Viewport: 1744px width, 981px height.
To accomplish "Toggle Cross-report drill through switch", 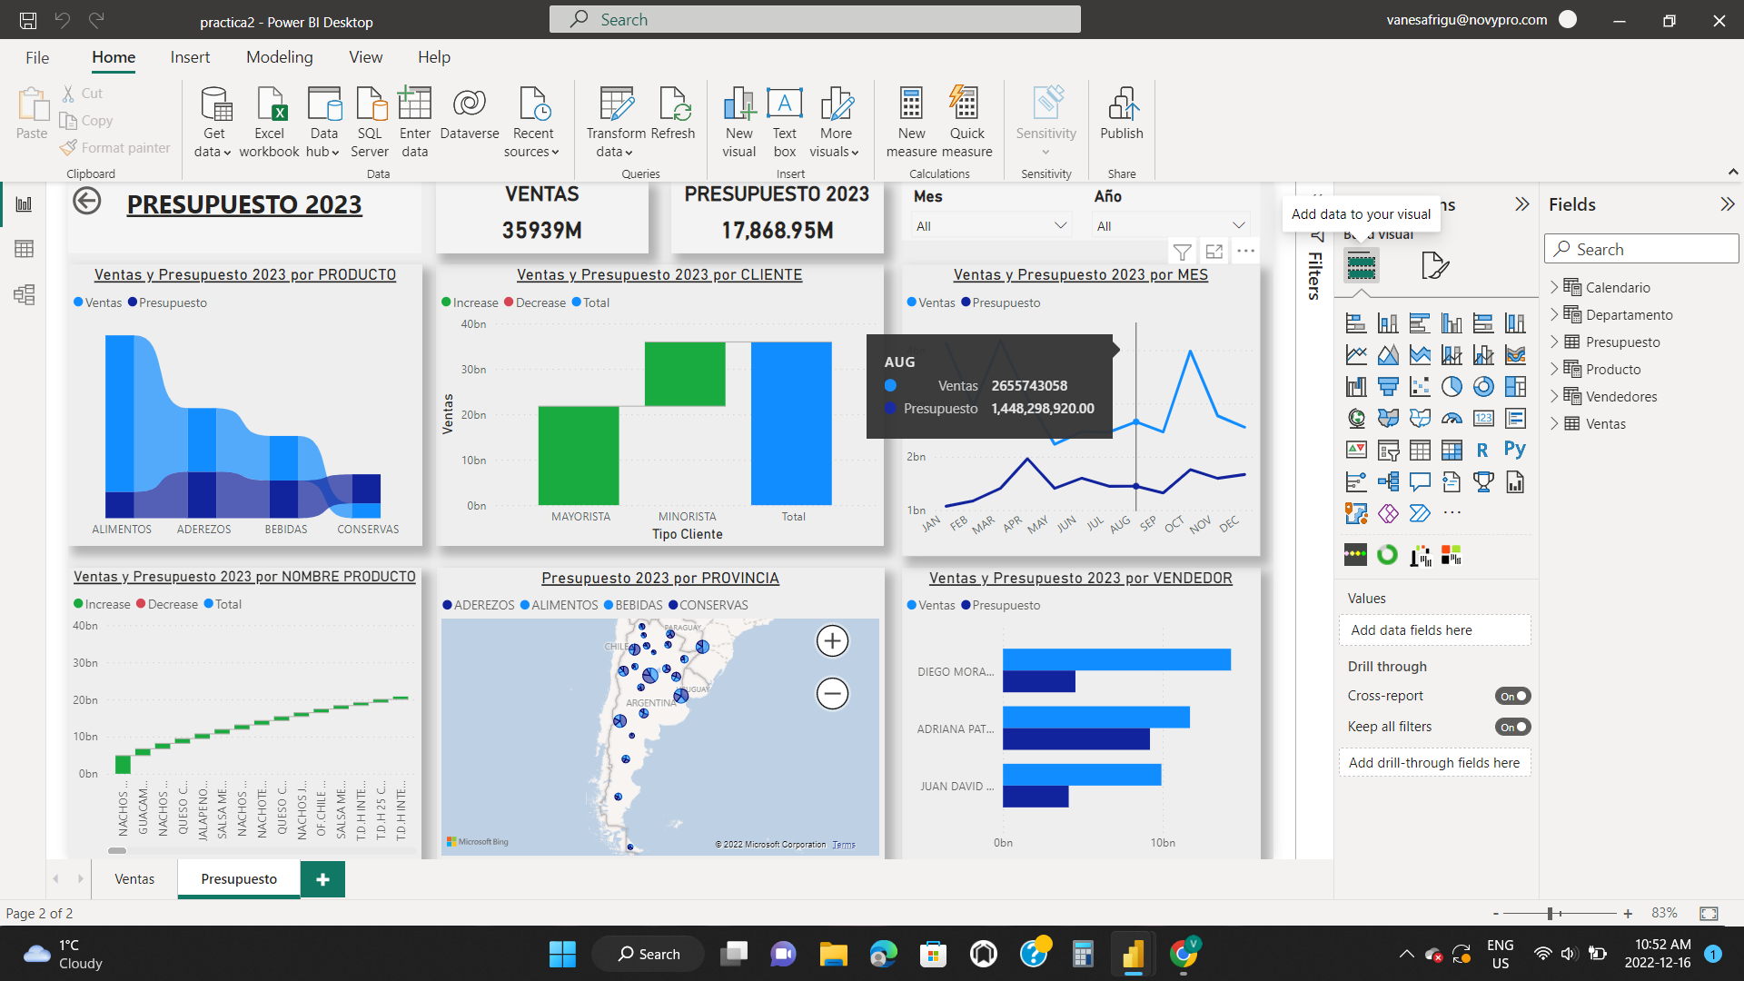I will (x=1512, y=697).
